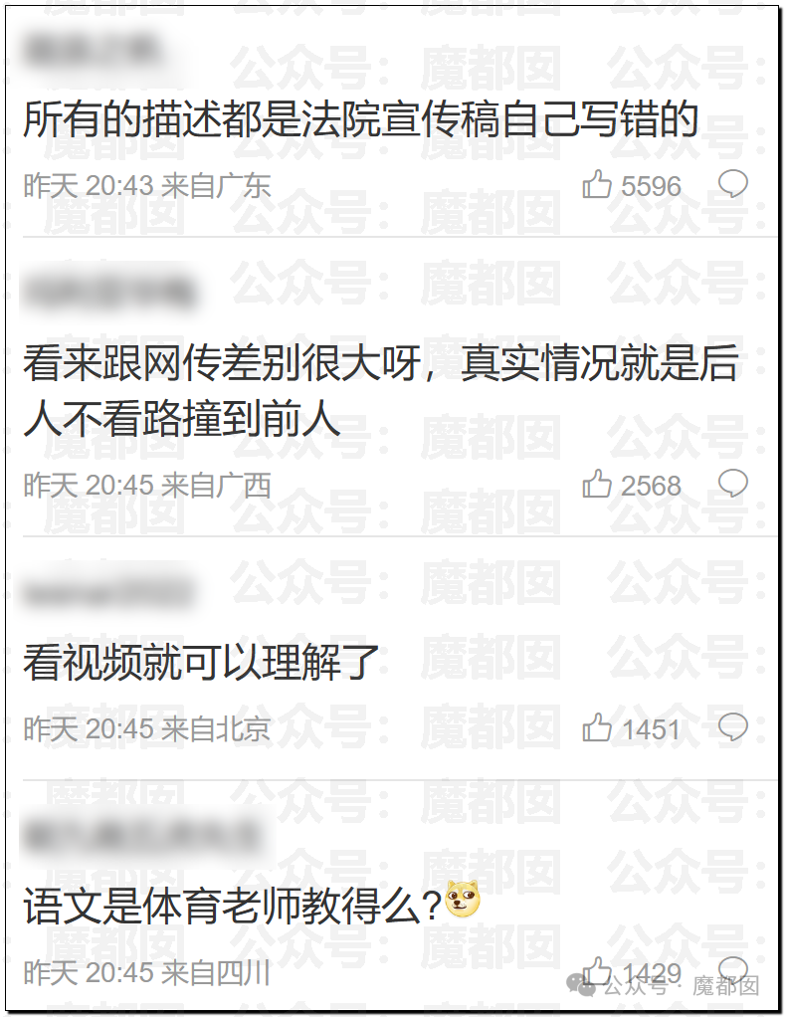Click timestamp 昨天 20:45 来自北京

click(147, 729)
